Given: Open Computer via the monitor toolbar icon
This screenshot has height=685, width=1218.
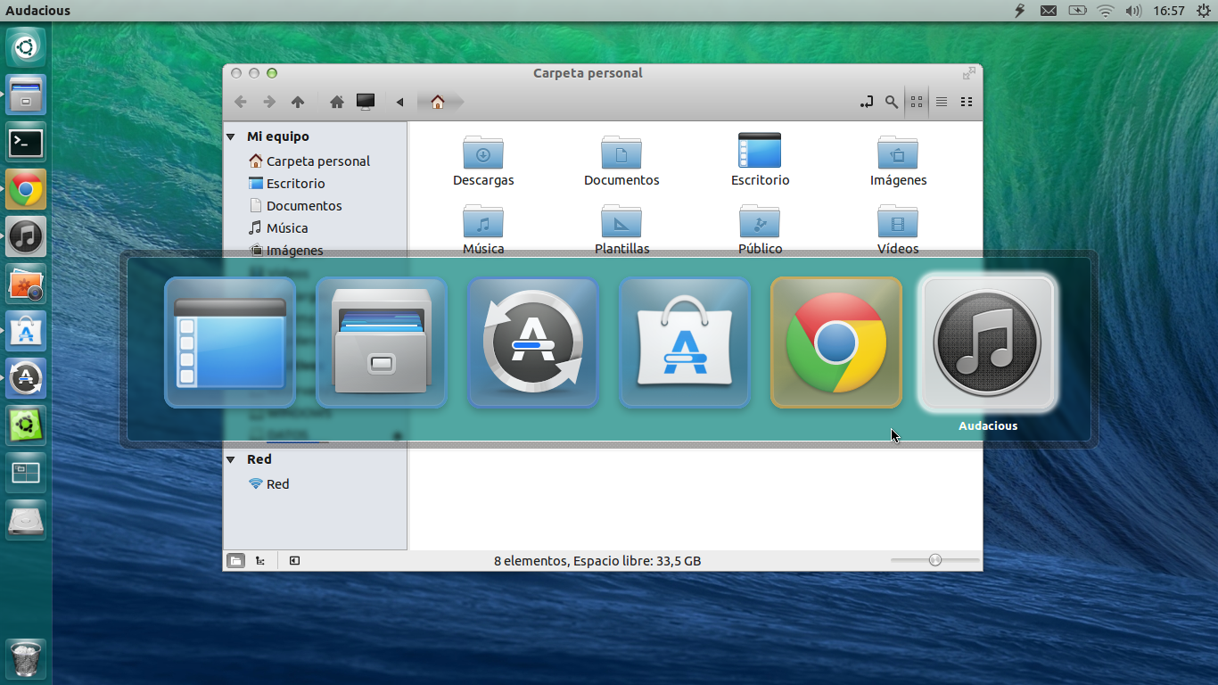Looking at the screenshot, I should 366,102.
